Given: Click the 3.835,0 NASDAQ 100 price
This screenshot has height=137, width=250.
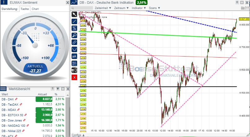Looking at the screenshot, I should 47,126.
